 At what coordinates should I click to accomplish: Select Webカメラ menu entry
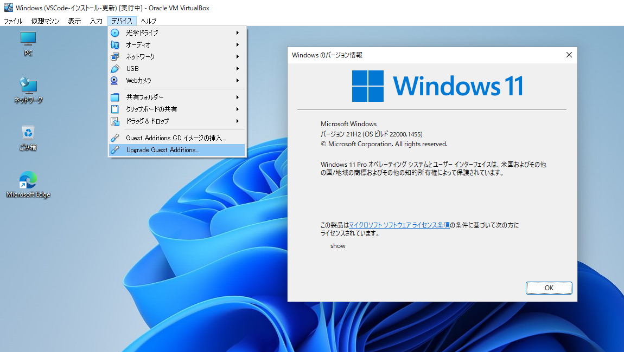pyautogui.click(x=177, y=81)
